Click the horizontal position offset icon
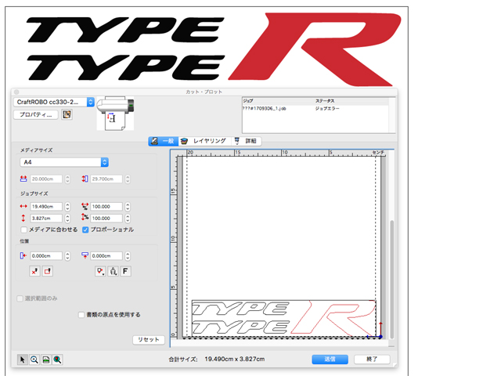 coord(23,255)
